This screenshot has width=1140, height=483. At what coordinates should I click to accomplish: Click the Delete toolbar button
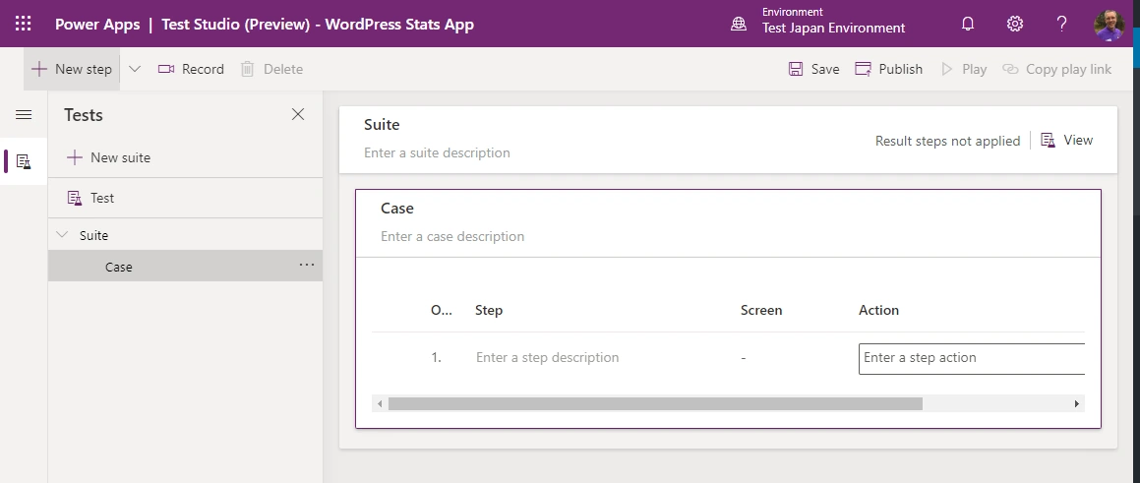[x=271, y=69]
